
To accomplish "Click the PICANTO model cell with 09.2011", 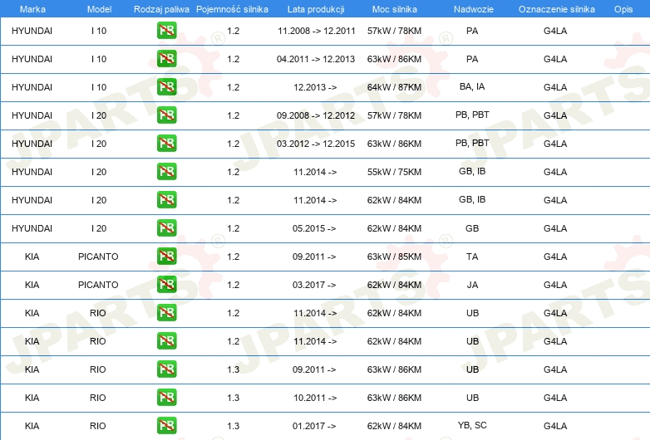I will (98, 257).
